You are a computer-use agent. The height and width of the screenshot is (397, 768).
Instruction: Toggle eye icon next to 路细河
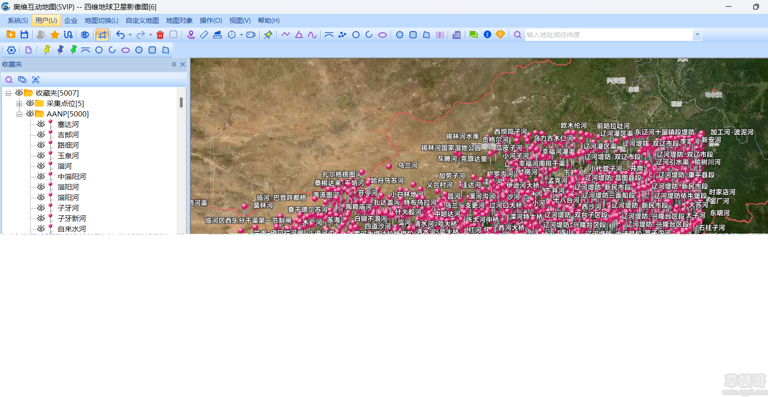(41, 145)
